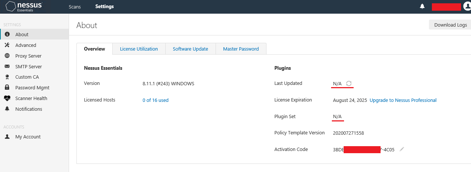Viewport: 471px width, 172px height.
Task: Refresh plugins with Last Updated reload icon
Action: pos(349,83)
